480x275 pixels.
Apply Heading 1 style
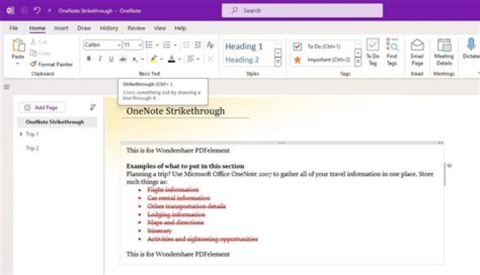click(x=244, y=47)
